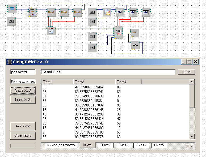
Task: Click the table scrollbar up arrow
Action: [192, 82]
